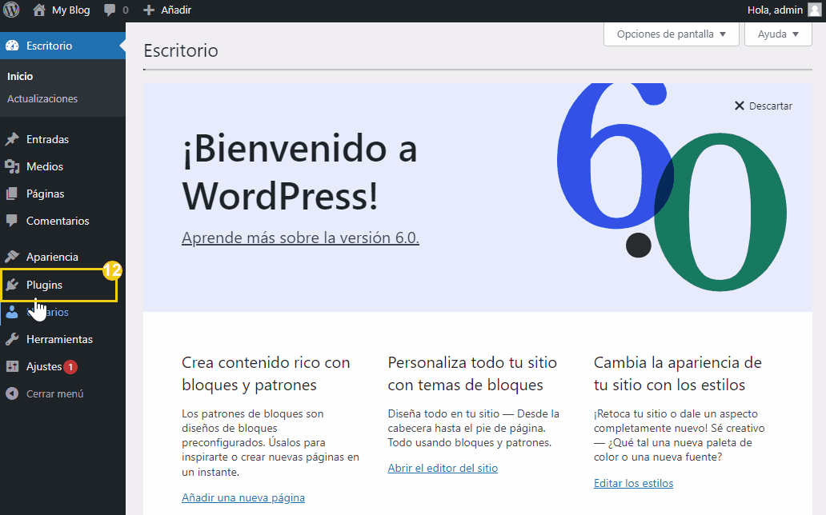826x515 pixels.
Task: Open the Comentarios menu
Action: pos(62,221)
